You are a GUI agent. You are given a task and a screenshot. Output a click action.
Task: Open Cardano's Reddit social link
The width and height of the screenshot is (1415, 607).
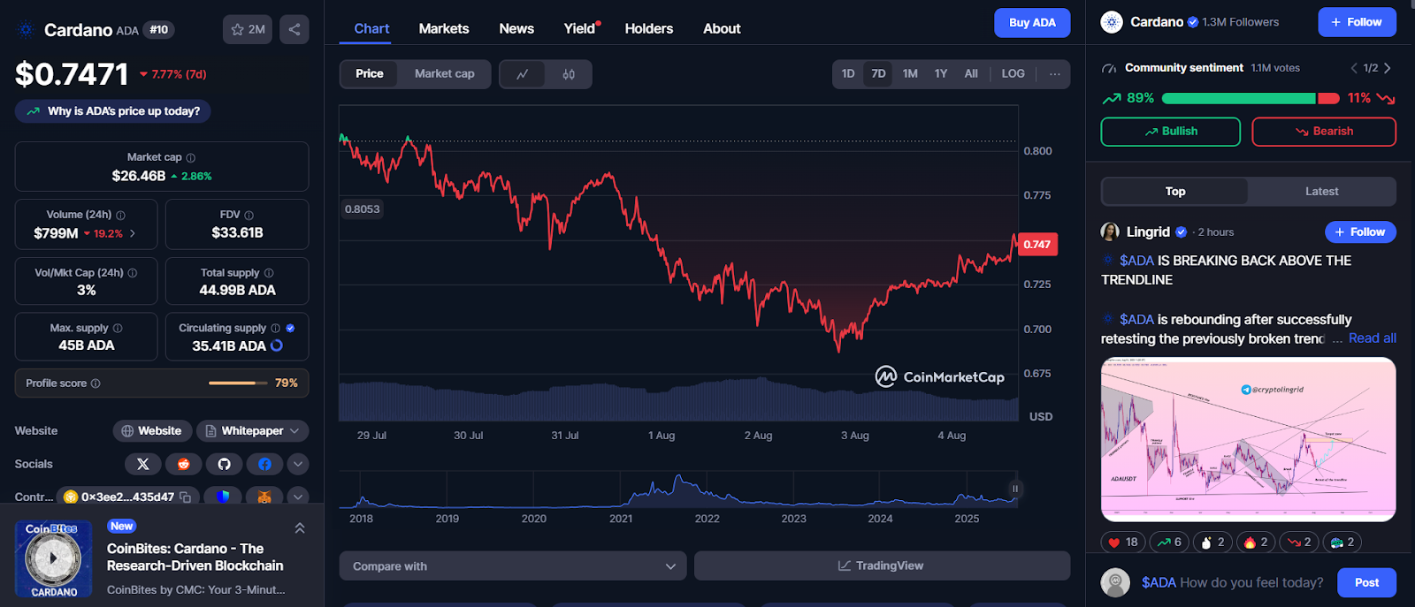184,464
